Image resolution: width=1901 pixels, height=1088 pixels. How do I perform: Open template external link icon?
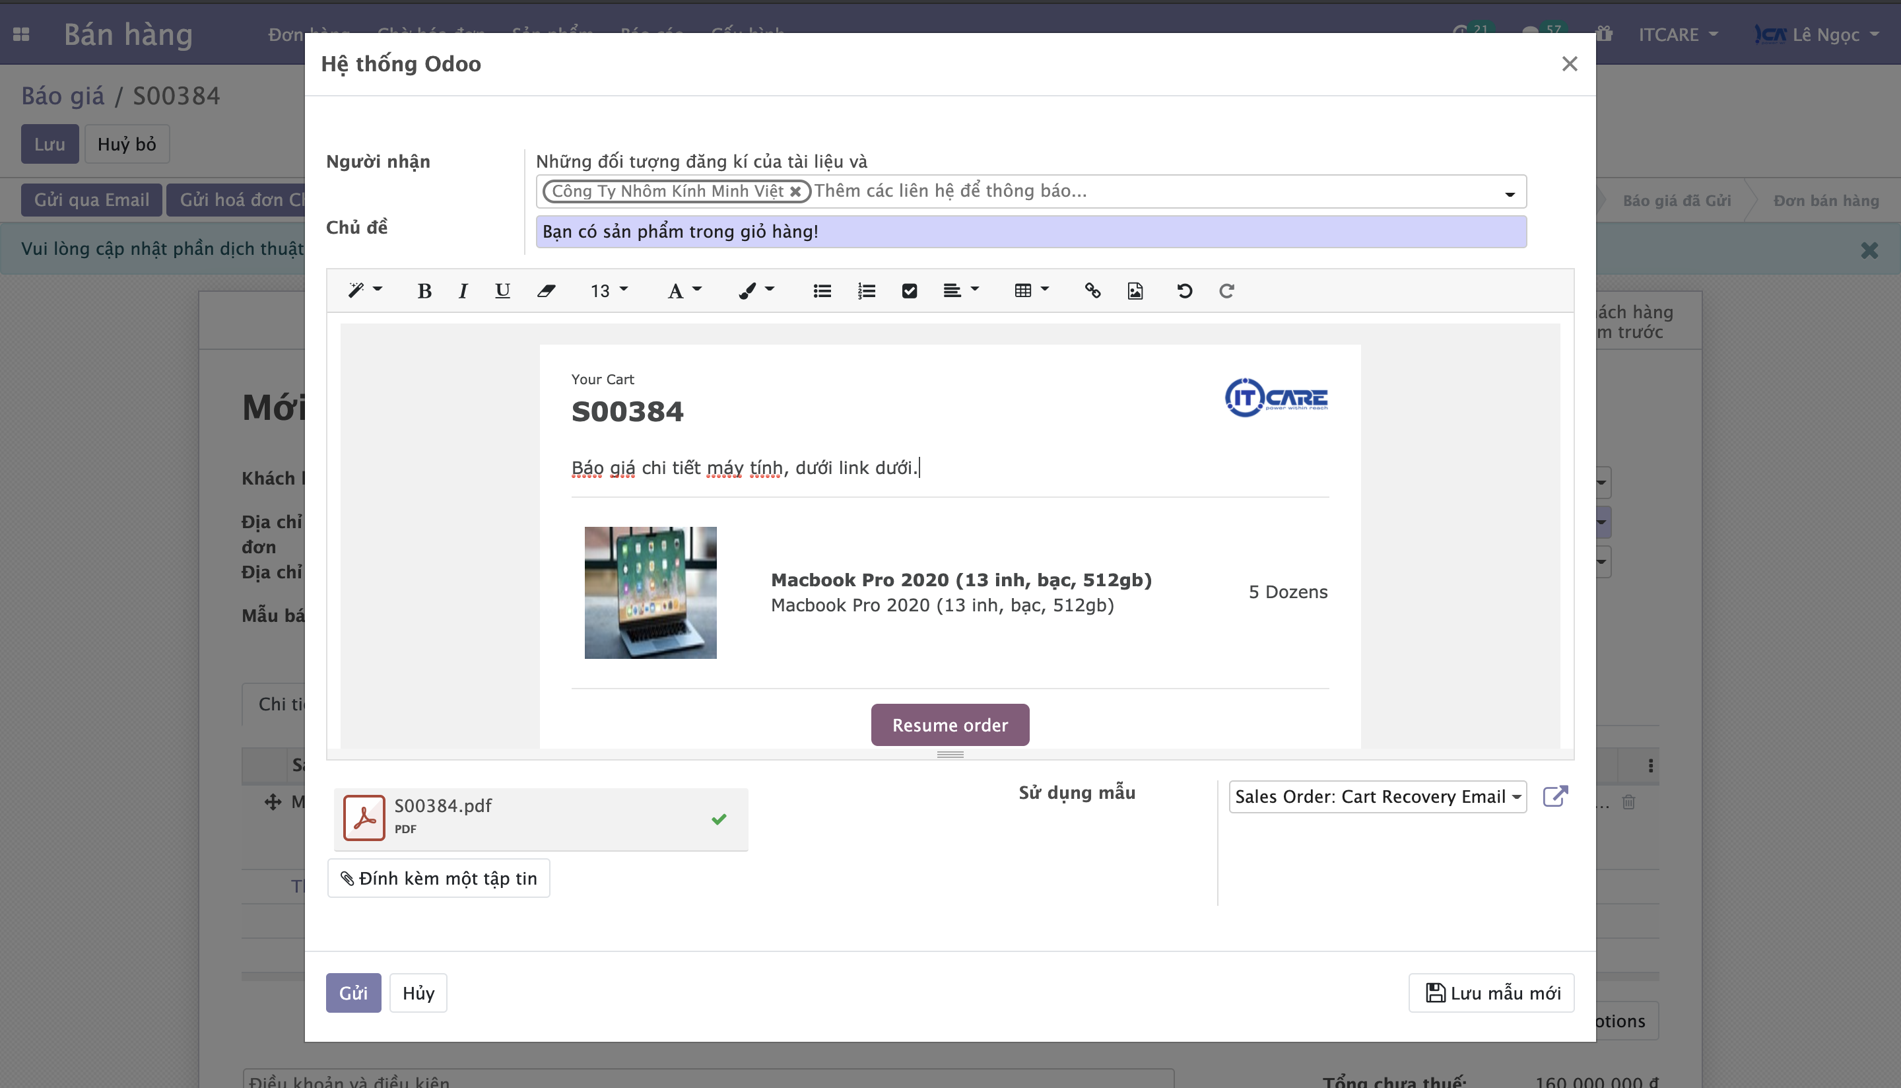(x=1555, y=796)
